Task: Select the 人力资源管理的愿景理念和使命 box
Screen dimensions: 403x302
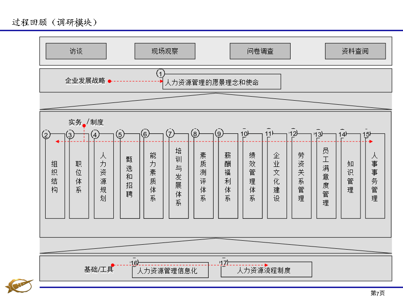Action: click(222, 82)
